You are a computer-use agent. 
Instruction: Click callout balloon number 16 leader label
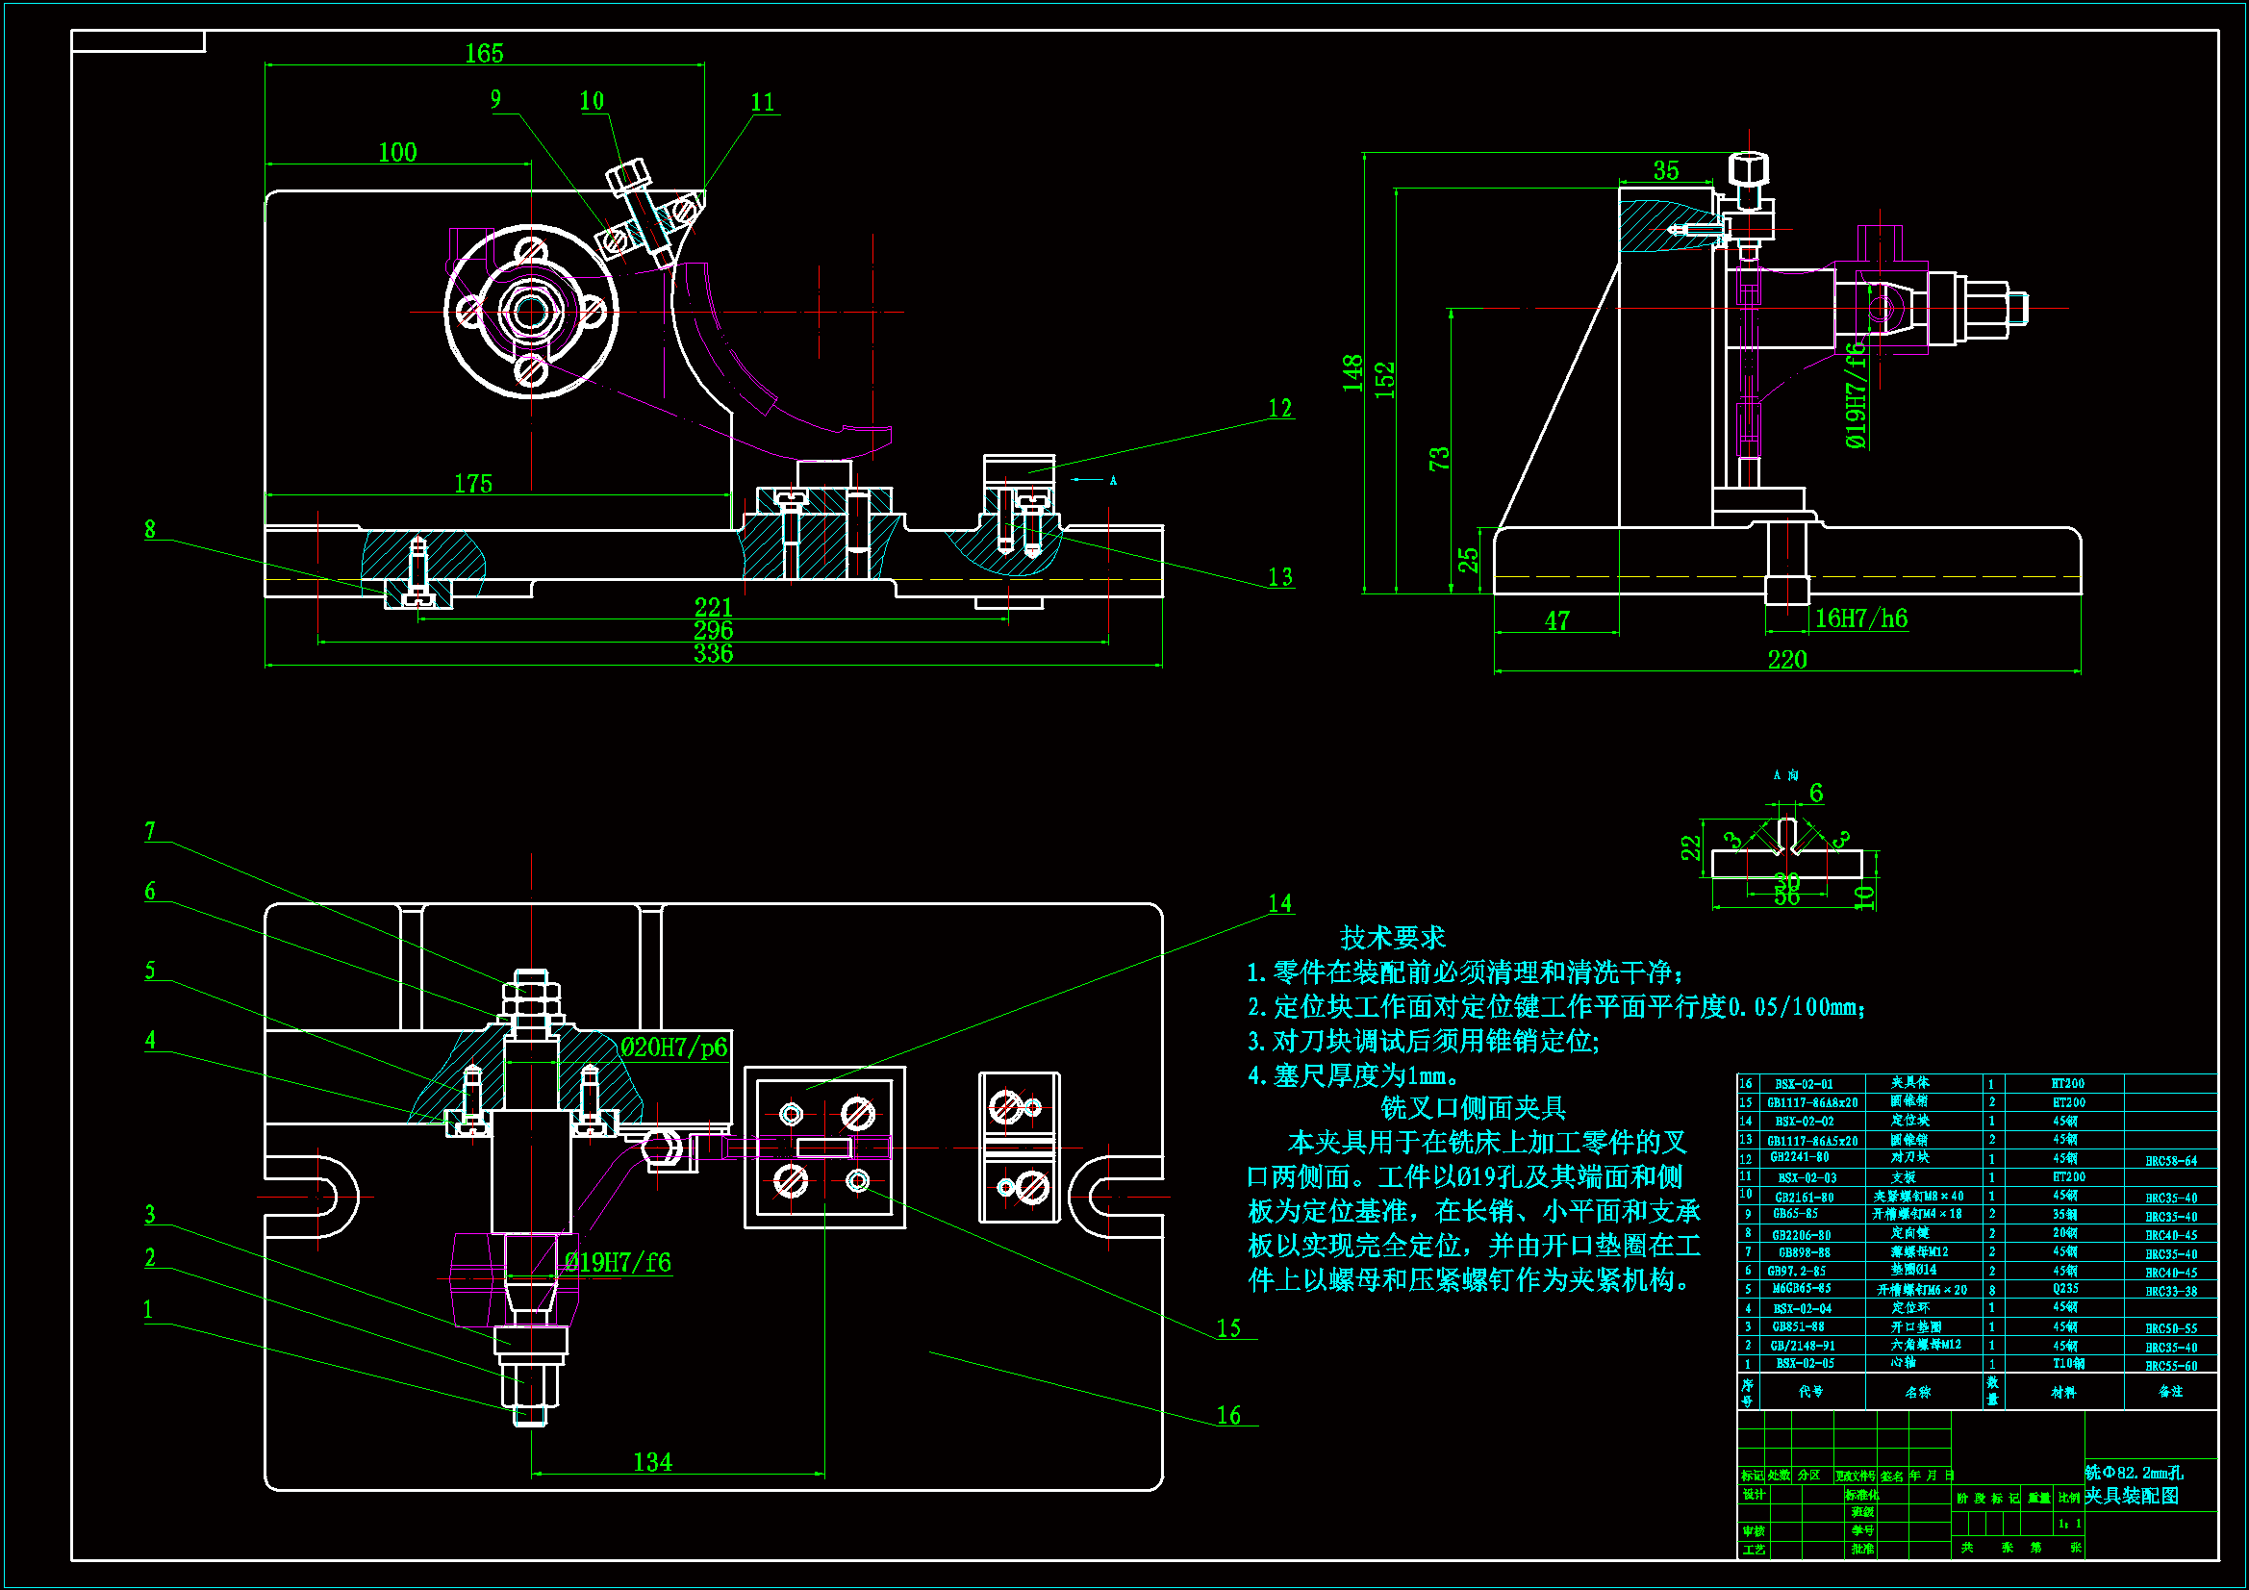[1228, 1415]
